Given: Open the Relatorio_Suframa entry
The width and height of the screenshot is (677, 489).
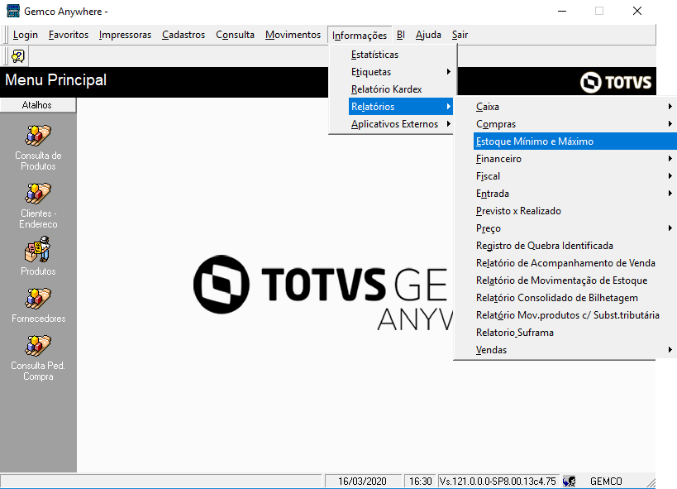Looking at the screenshot, I should click(574, 333).
